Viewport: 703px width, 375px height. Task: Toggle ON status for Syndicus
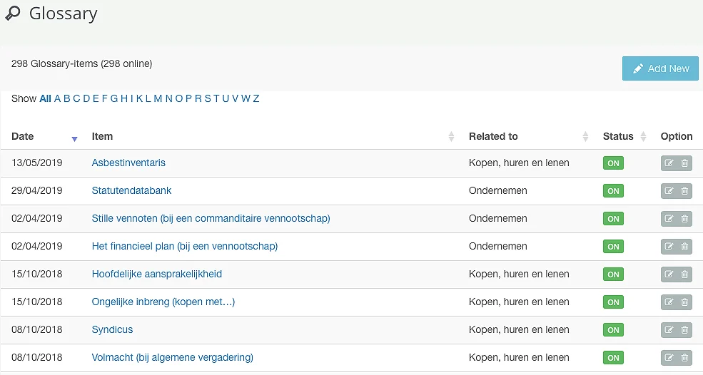(613, 330)
